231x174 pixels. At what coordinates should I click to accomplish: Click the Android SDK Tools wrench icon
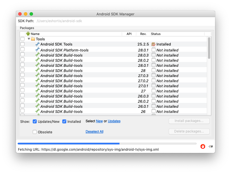coord(37,44)
